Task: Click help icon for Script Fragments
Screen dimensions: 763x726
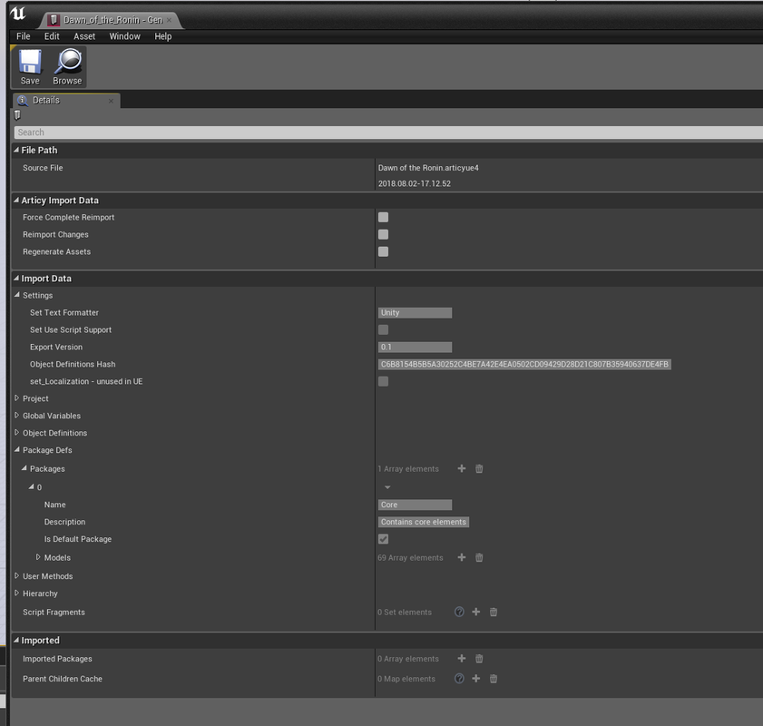Action: [x=459, y=613]
